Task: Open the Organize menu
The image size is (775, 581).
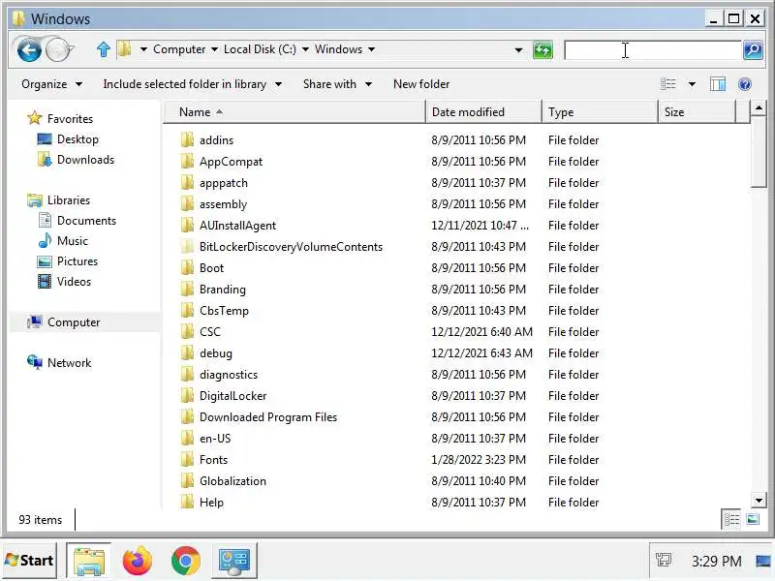Action: pyautogui.click(x=51, y=84)
